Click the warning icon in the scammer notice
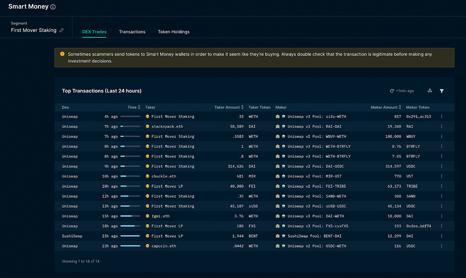Viewport: 466px width, 278px height. (62, 54)
